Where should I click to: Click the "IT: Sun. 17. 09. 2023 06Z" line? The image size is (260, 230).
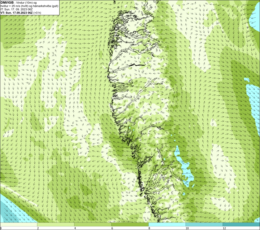pos(17,9)
